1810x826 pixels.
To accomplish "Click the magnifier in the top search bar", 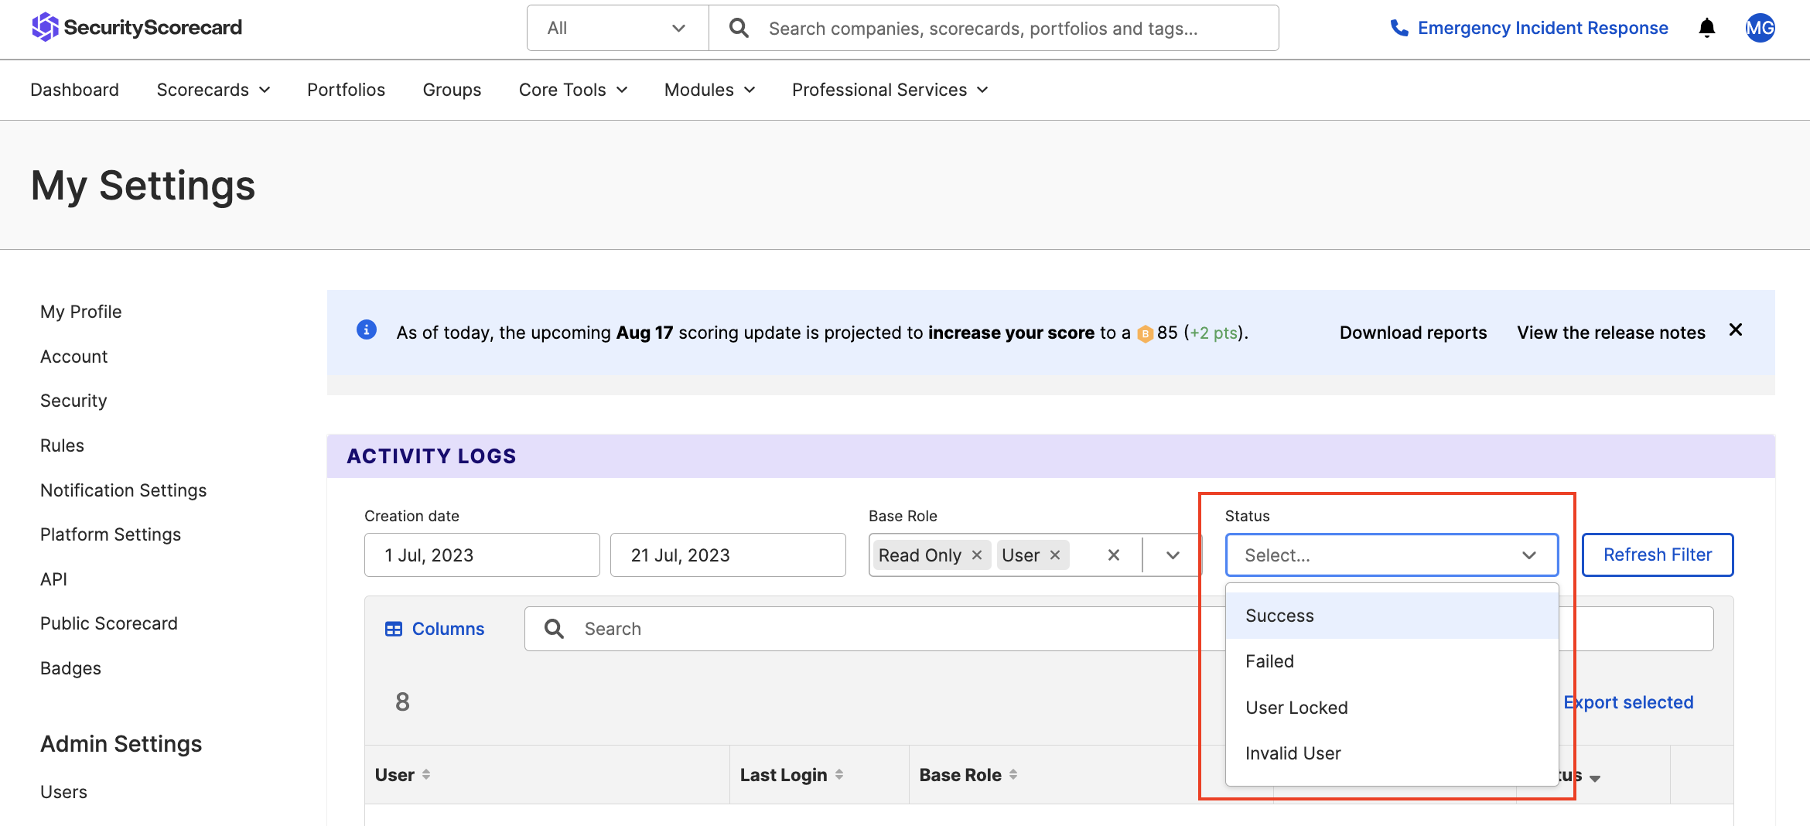I will (x=738, y=27).
